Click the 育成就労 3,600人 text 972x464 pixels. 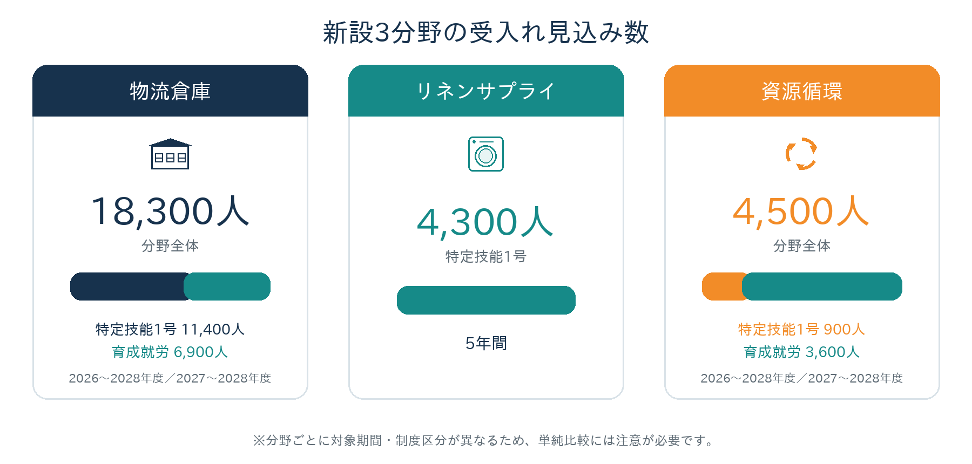coord(801,352)
